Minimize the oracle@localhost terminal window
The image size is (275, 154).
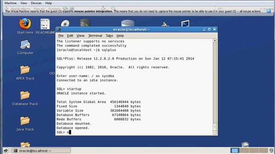(204, 30)
